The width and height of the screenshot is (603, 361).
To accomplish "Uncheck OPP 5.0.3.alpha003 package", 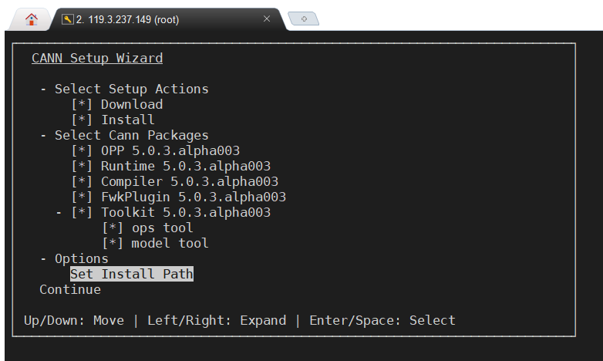I will click(x=82, y=150).
